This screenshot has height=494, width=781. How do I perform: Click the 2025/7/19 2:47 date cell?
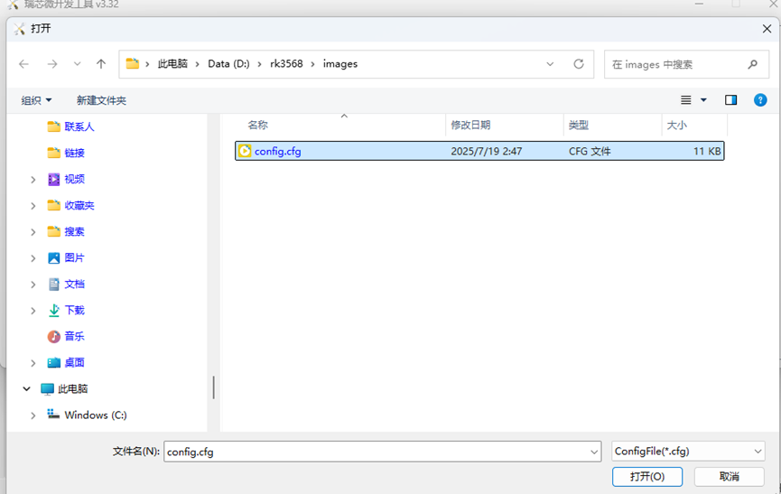487,151
